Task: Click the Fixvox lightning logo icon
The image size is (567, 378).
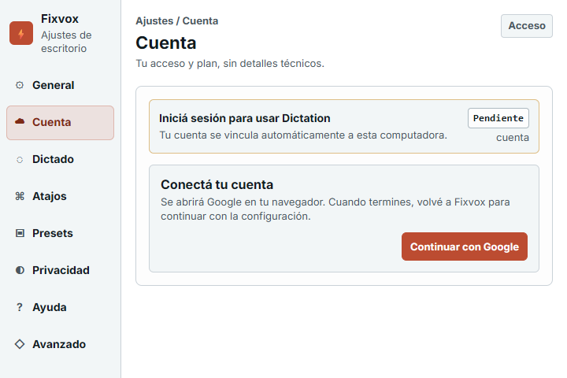Action: pyautogui.click(x=21, y=33)
